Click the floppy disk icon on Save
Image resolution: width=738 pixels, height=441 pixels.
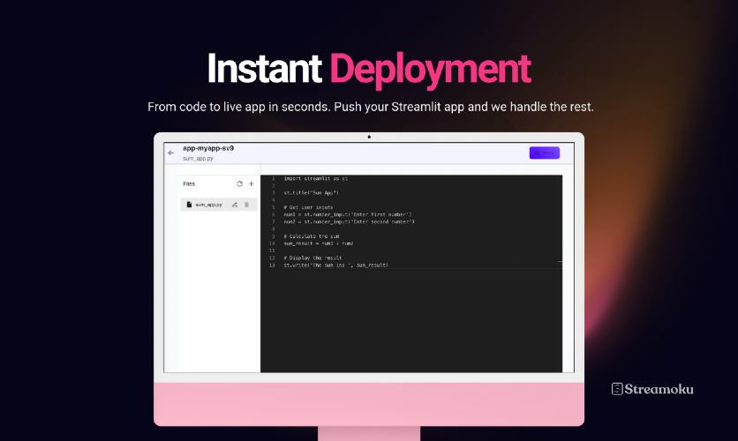(537, 153)
